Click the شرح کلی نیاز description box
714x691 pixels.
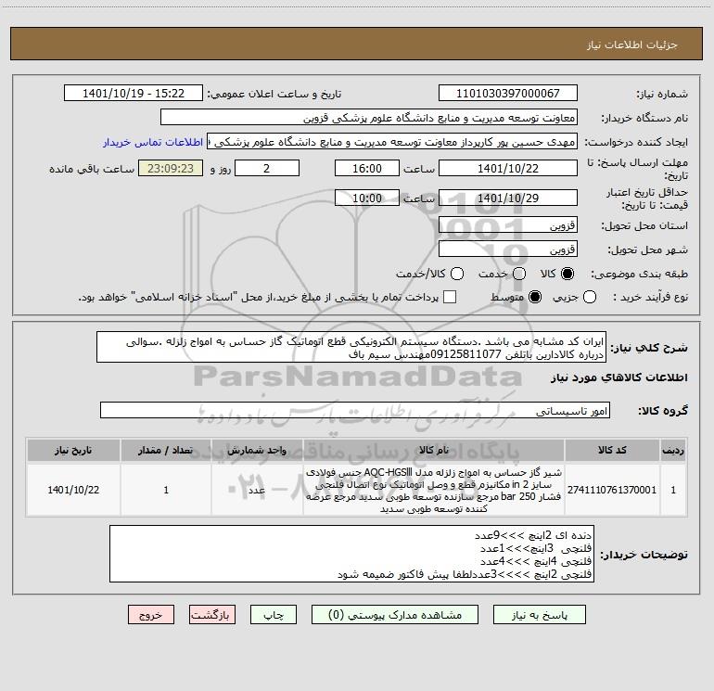(x=351, y=348)
